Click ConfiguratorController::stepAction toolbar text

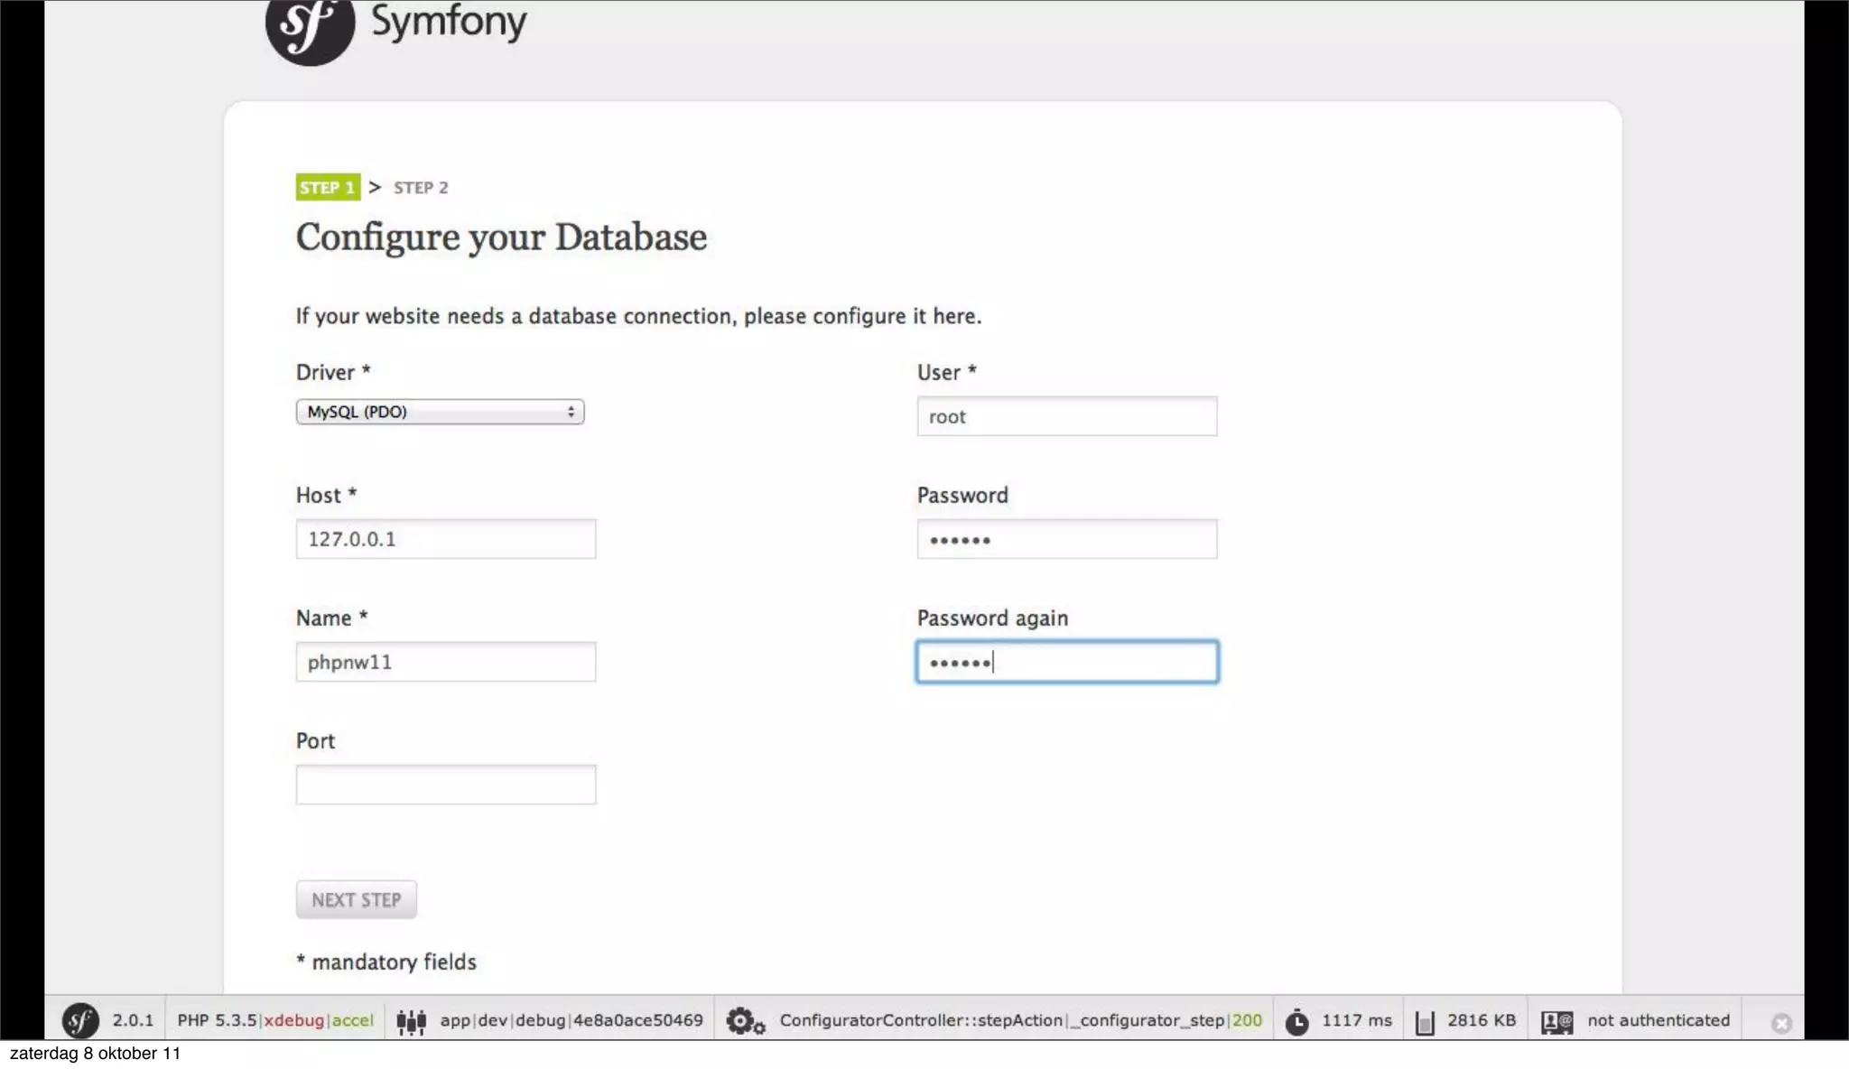click(921, 1020)
